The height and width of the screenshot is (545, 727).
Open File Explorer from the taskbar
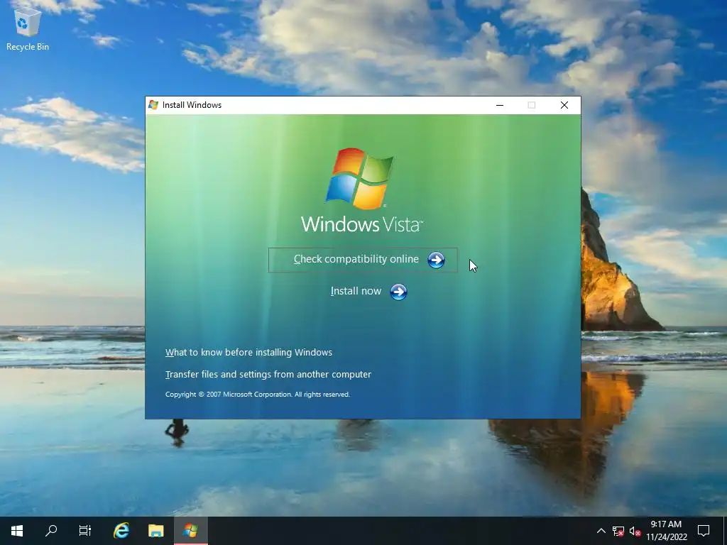coord(155,531)
